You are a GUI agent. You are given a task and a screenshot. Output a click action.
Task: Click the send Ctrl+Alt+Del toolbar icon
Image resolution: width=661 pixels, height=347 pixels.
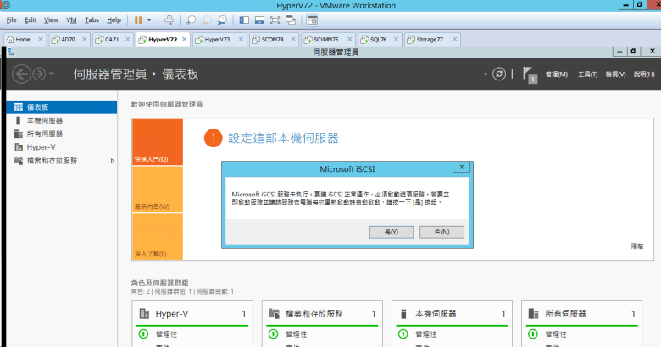click(x=169, y=19)
